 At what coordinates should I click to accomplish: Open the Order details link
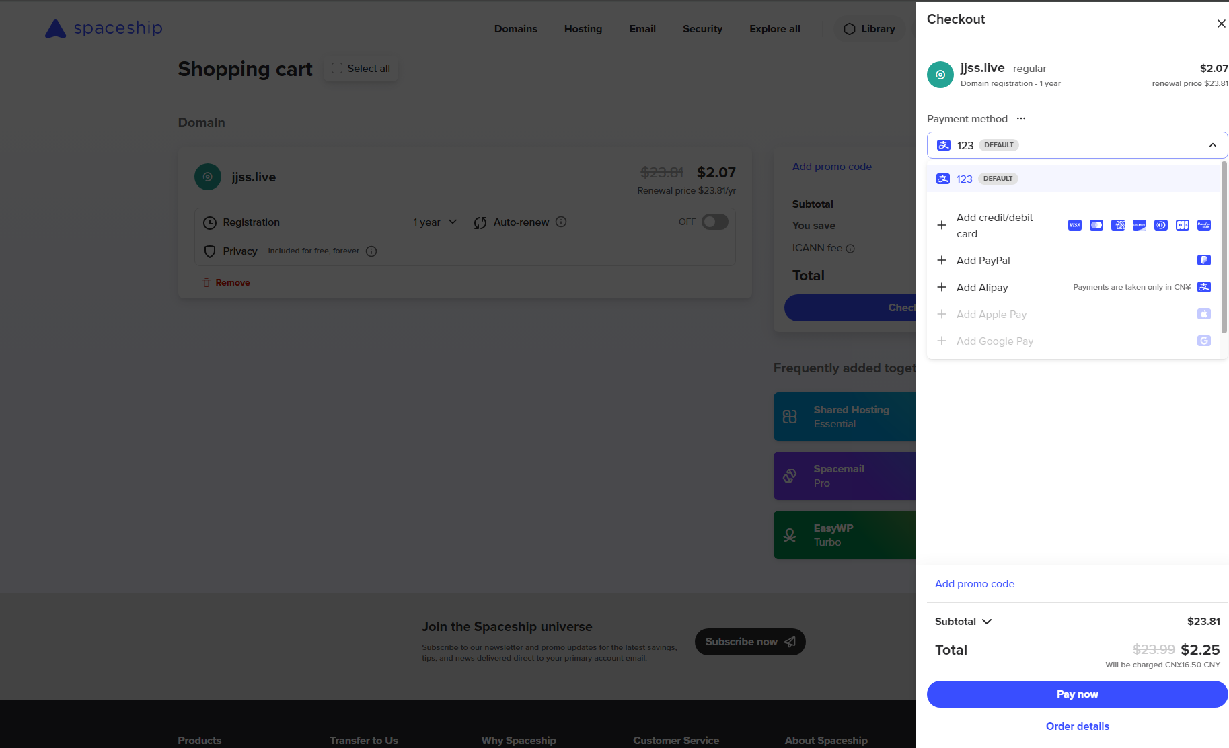click(1077, 726)
